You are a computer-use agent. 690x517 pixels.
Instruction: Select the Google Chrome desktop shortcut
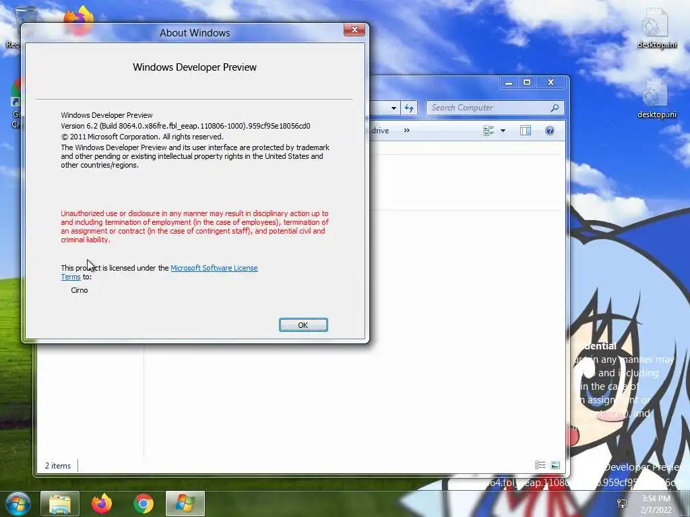(x=15, y=103)
